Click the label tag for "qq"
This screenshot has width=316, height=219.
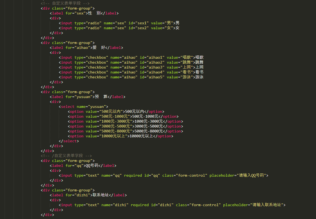[x=83, y=165]
